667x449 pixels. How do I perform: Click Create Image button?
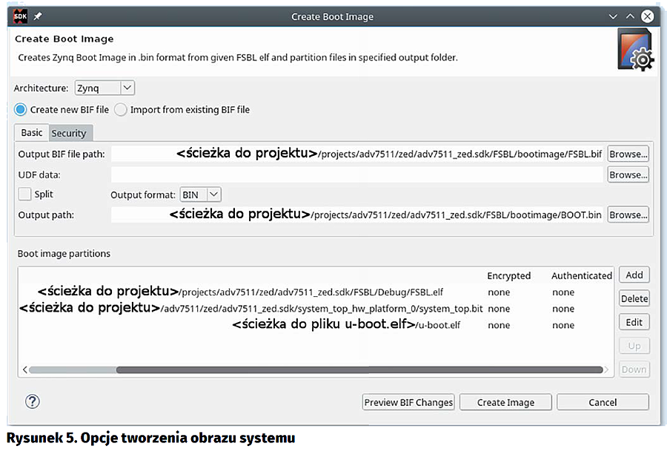click(505, 402)
